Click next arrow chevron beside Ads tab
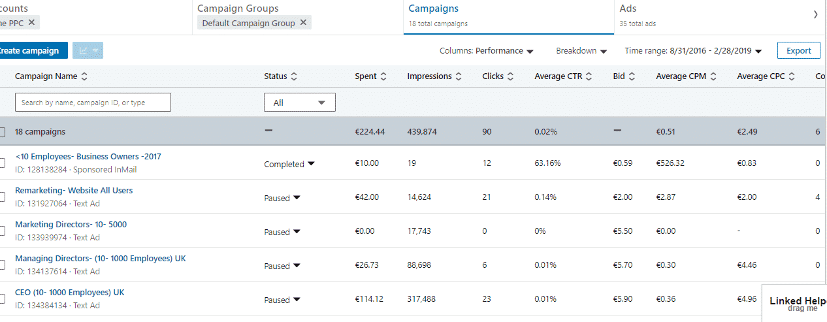Viewport: 827px width, 322px height. point(815,14)
